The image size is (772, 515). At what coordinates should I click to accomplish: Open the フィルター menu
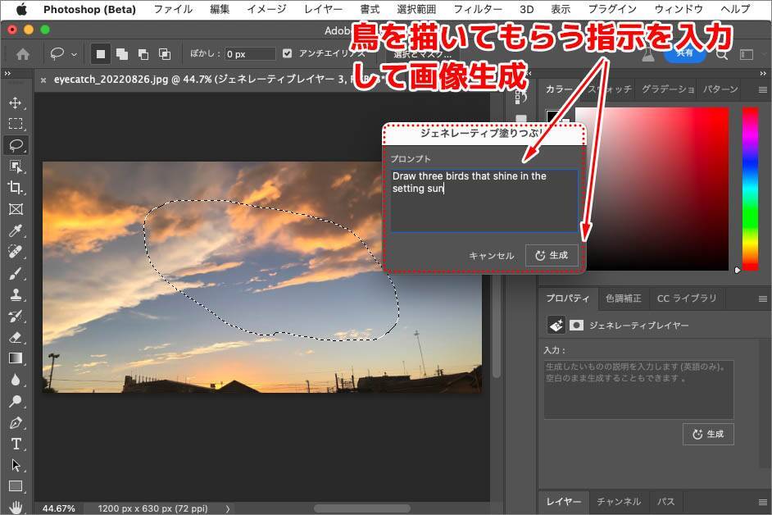(477, 9)
